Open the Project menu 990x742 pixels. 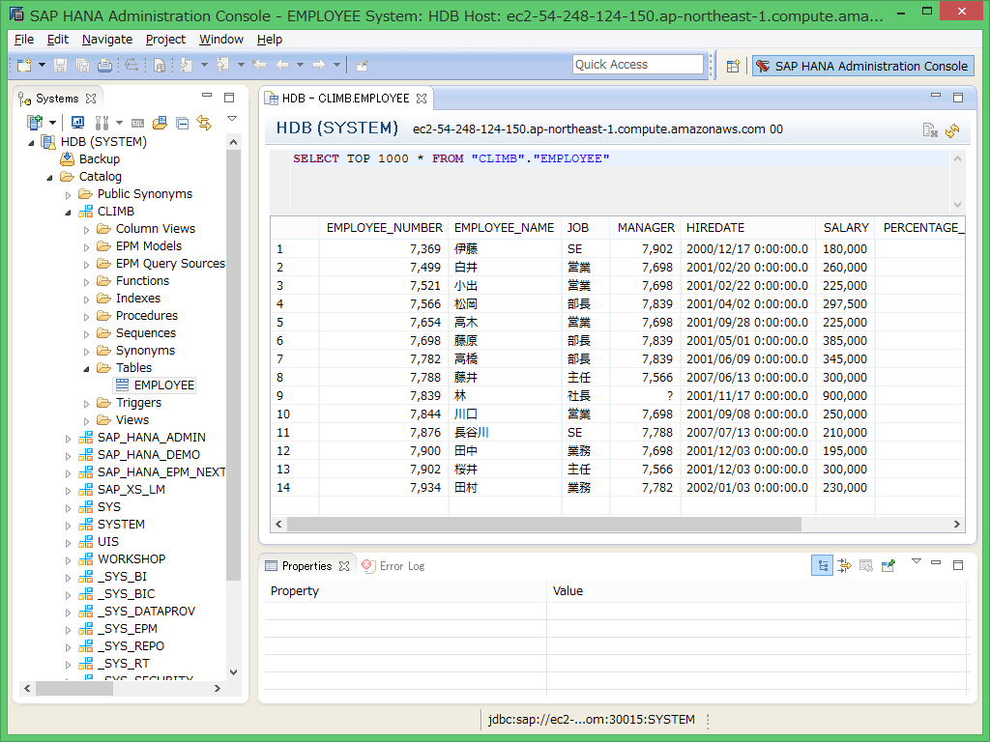[165, 39]
